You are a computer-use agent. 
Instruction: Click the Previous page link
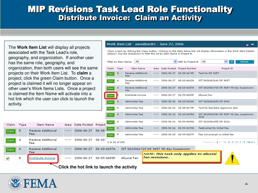208,142
